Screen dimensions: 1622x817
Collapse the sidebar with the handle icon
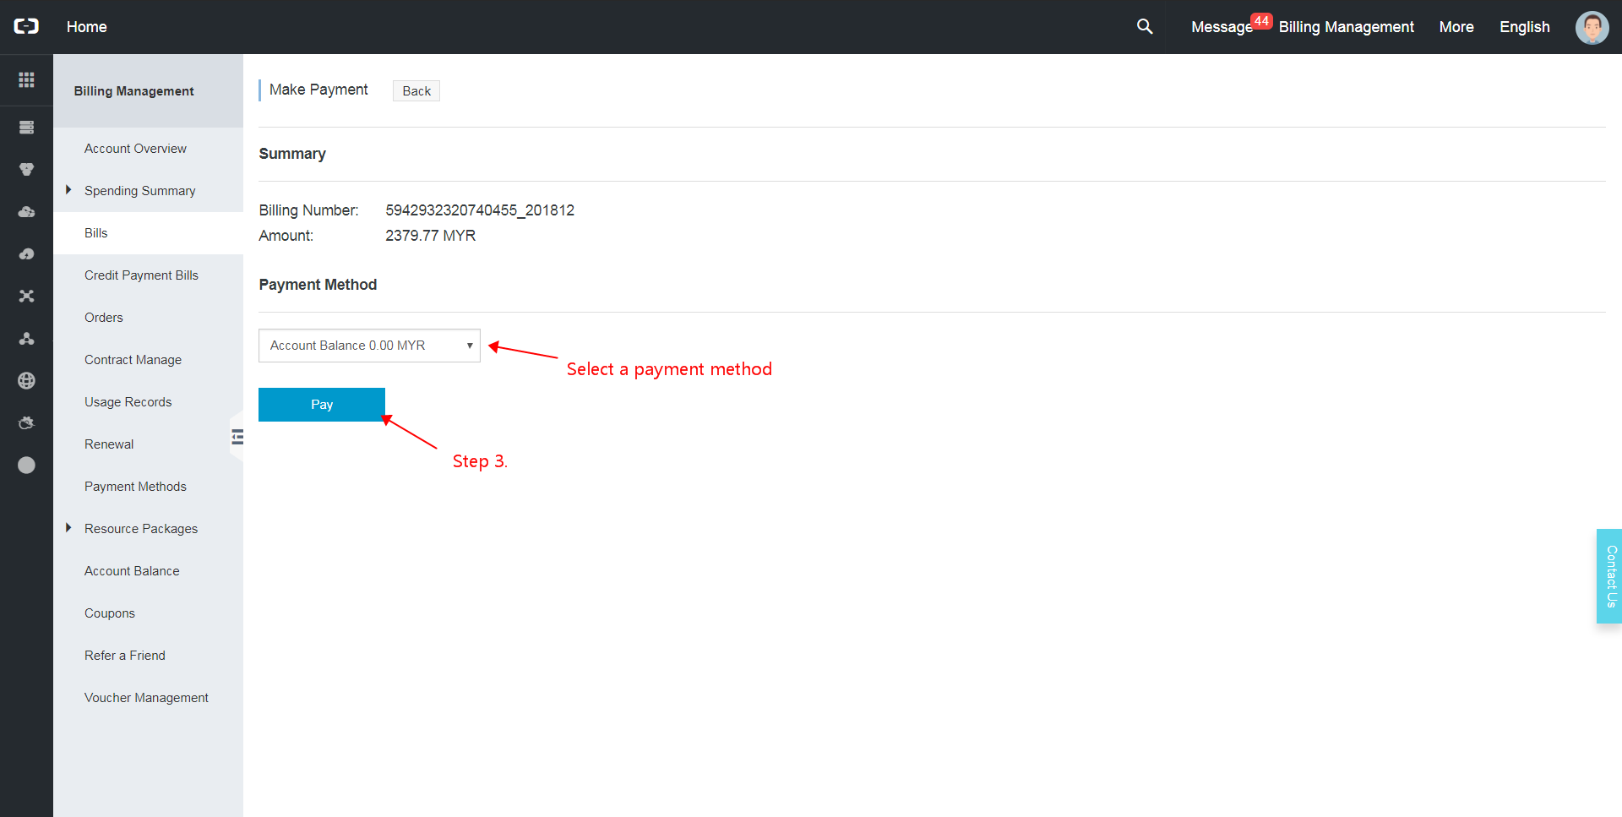tap(237, 437)
